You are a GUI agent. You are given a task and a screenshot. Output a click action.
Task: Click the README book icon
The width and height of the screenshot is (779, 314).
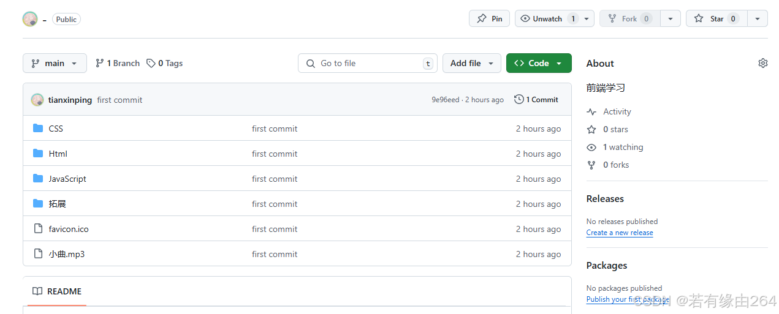pyautogui.click(x=37, y=291)
